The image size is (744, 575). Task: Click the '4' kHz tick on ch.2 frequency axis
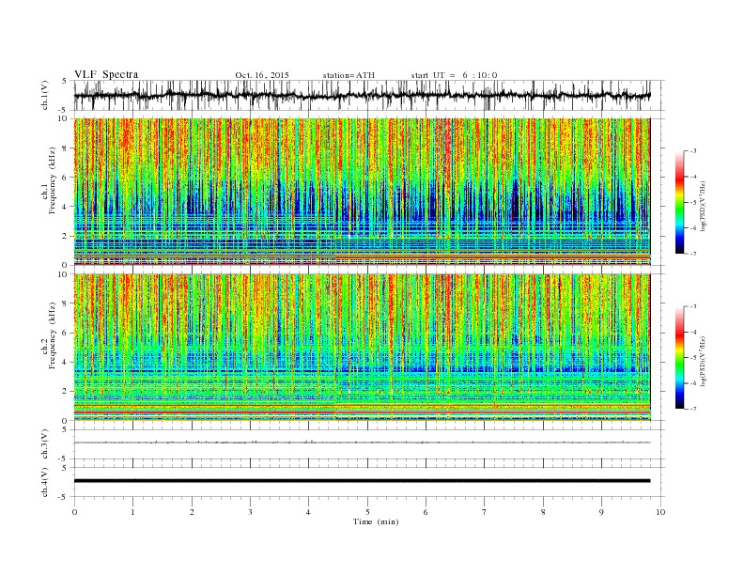pyautogui.click(x=66, y=362)
